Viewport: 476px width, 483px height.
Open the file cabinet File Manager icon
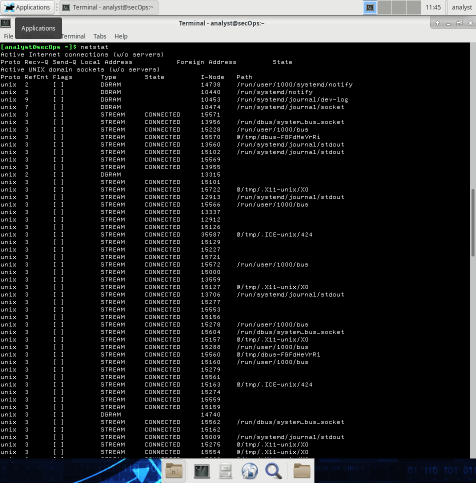coord(226,470)
